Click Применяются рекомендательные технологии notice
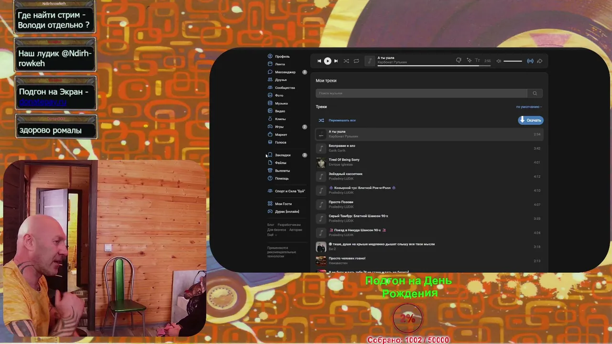The width and height of the screenshot is (612, 344). pos(282,252)
